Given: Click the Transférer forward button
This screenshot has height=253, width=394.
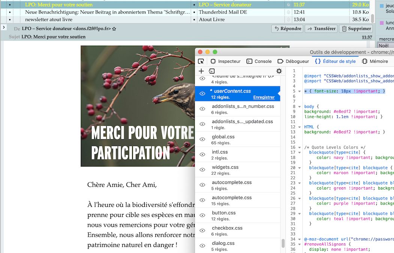Looking at the screenshot, I should (x=321, y=29).
